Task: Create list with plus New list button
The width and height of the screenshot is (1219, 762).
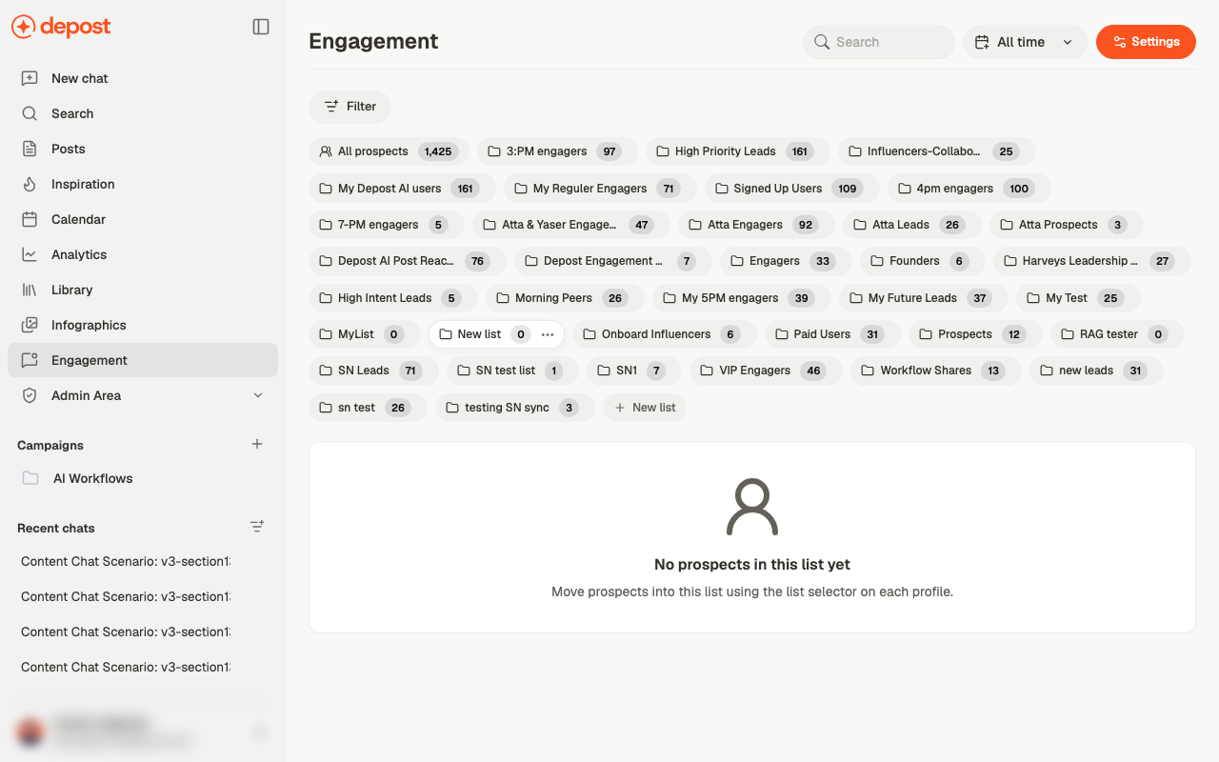Action: pos(645,408)
